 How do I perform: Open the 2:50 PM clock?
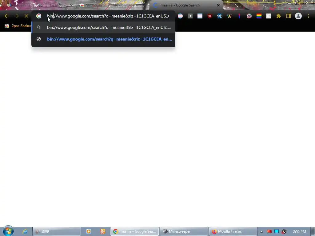click(x=300, y=231)
